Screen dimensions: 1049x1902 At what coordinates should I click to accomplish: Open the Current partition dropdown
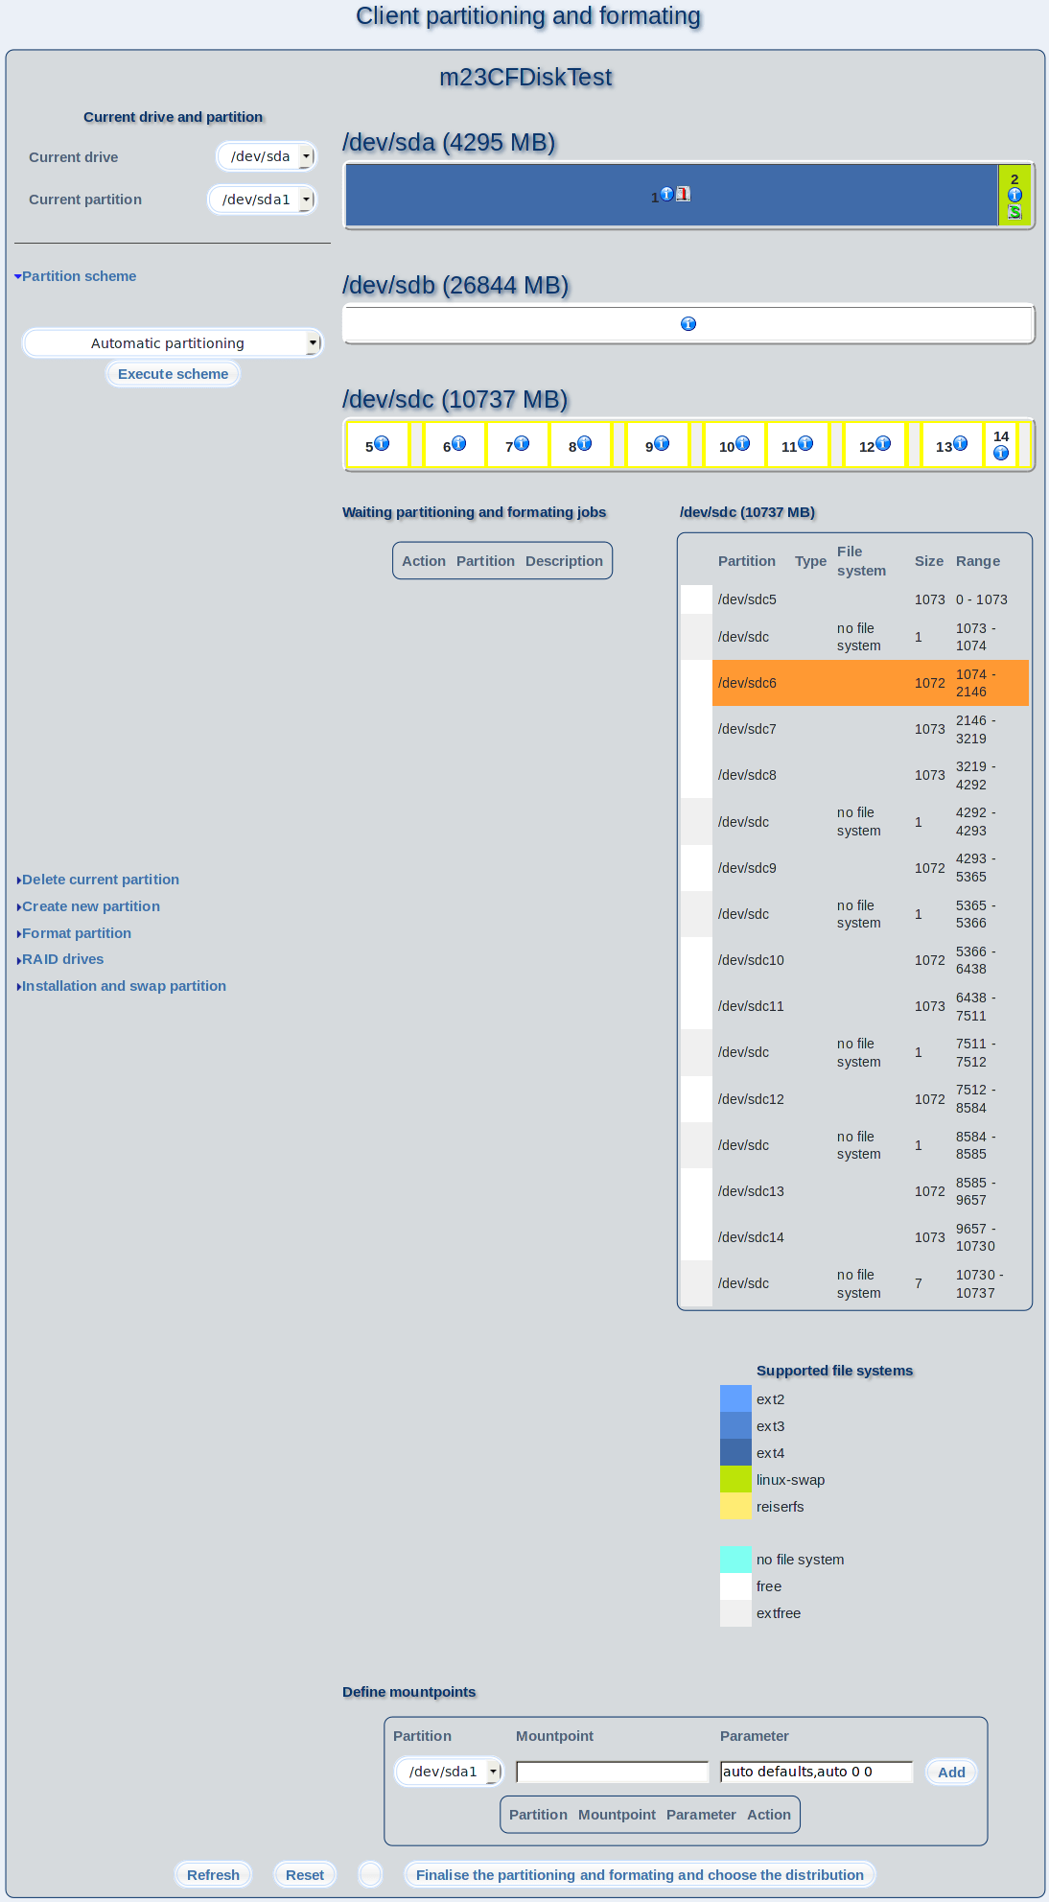pyautogui.click(x=263, y=200)
